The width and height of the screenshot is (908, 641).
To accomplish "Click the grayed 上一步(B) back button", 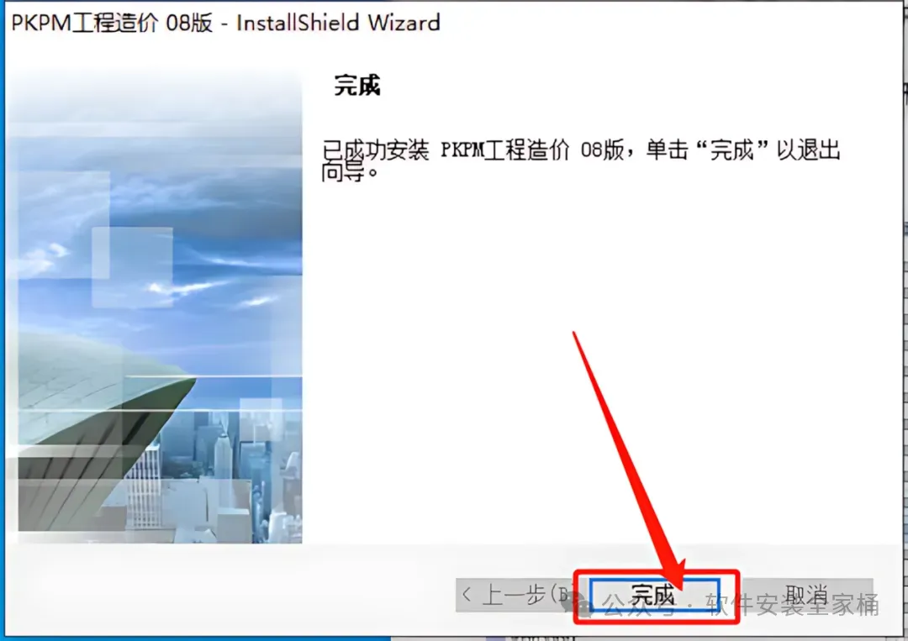I will click(515, 596).
